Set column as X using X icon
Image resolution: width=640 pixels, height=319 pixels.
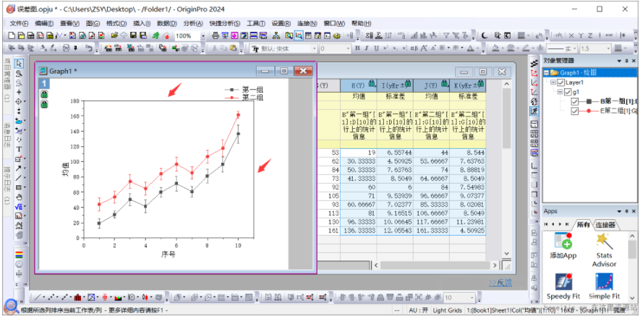571,35
